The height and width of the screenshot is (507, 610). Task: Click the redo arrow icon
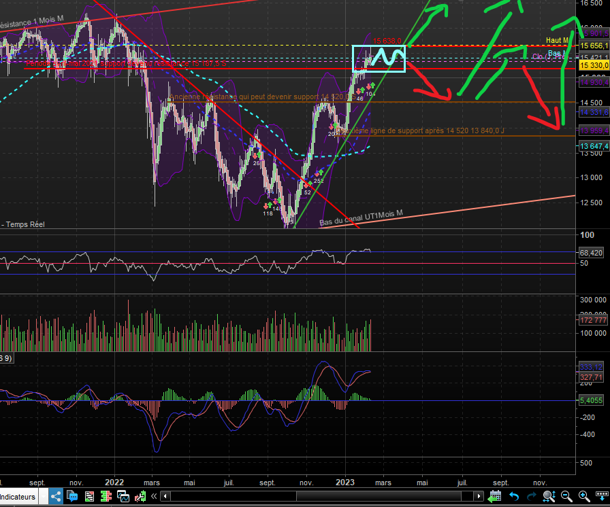pyautogui.click(x=532, y=496)
